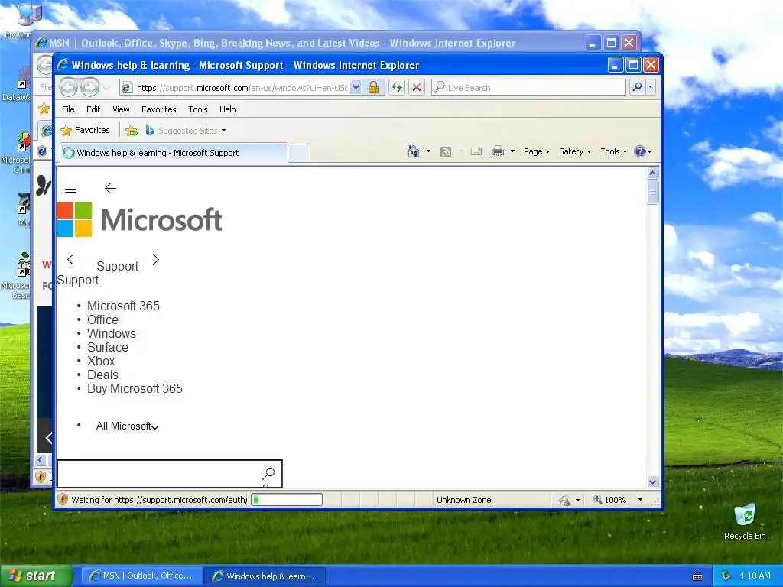
Task: Open the Favorites menu
Action: (159, 109)
